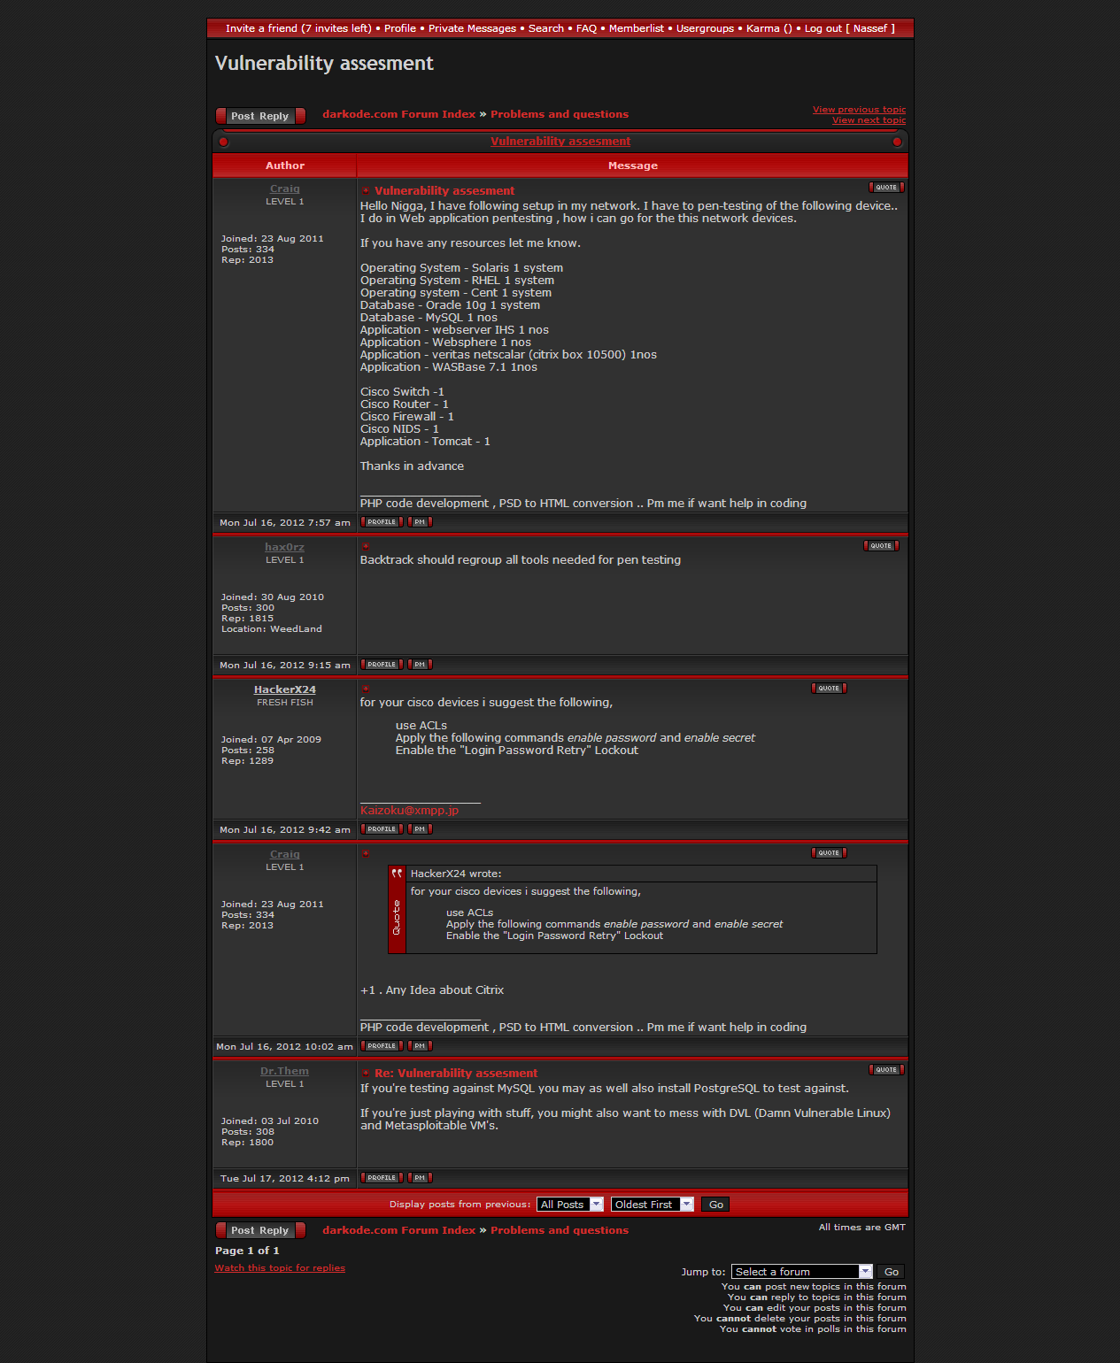Quote HackerX24's Cisco devices post

[829, 689]
